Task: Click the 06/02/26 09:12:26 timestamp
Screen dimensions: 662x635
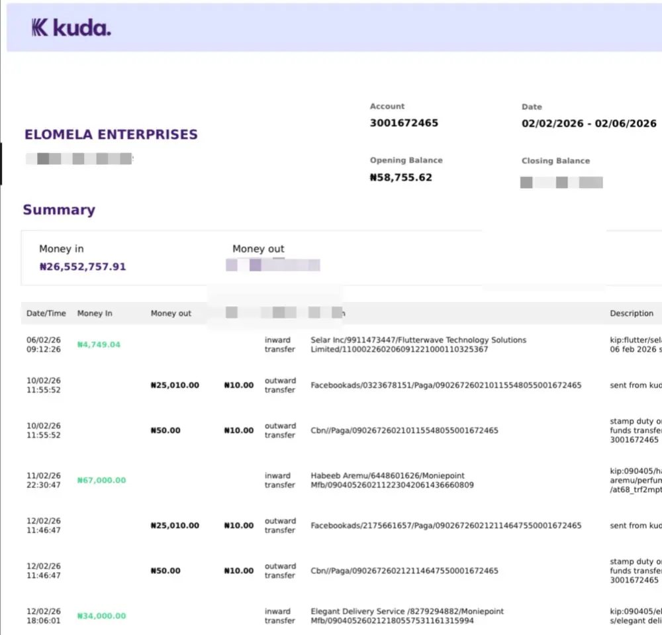Action: pos(44,344)
